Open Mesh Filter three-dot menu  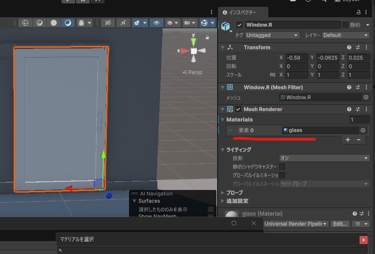[366, 87]
